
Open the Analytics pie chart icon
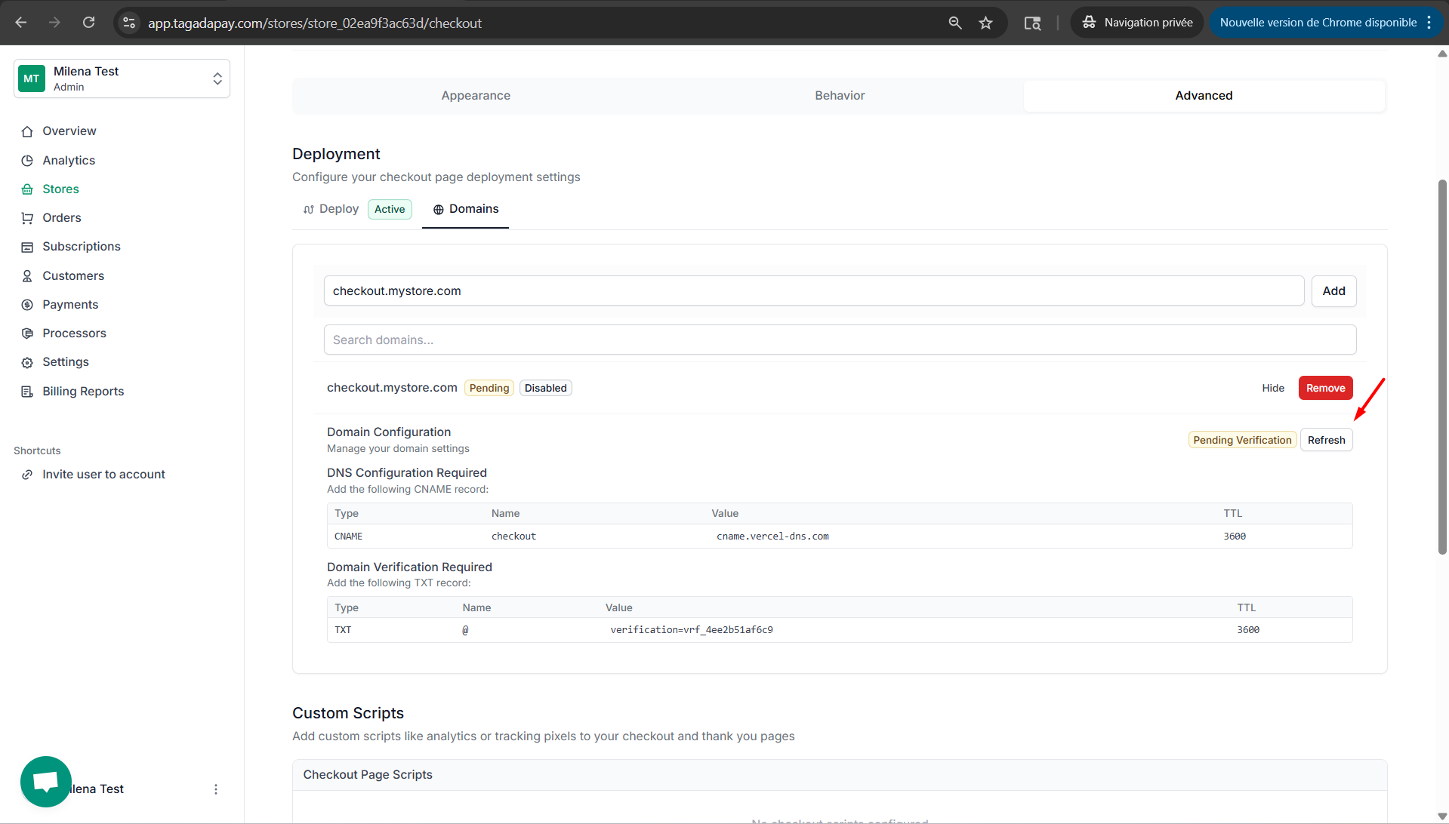[27, 161]
